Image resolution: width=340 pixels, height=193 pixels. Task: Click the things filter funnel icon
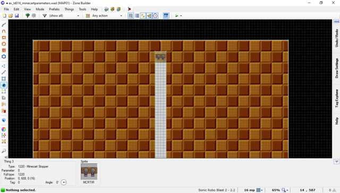(x=45, y=15)
